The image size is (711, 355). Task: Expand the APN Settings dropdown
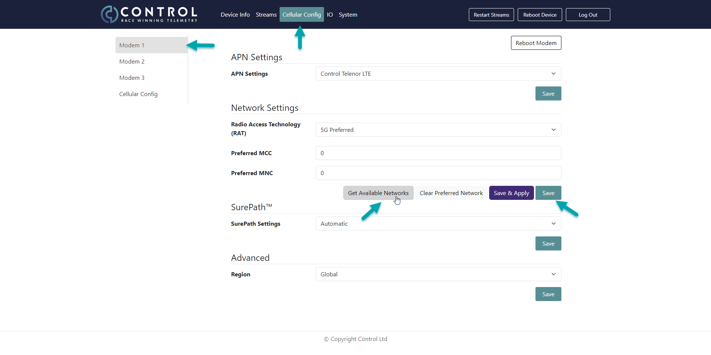click(x=438, y=74)
